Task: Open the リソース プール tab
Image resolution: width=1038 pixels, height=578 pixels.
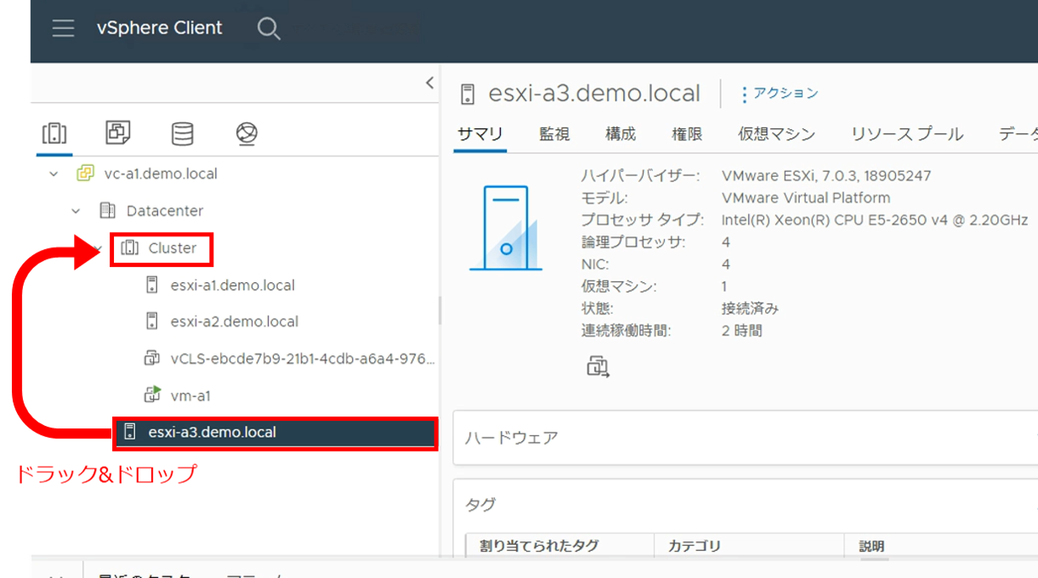Action: point(908,134)
